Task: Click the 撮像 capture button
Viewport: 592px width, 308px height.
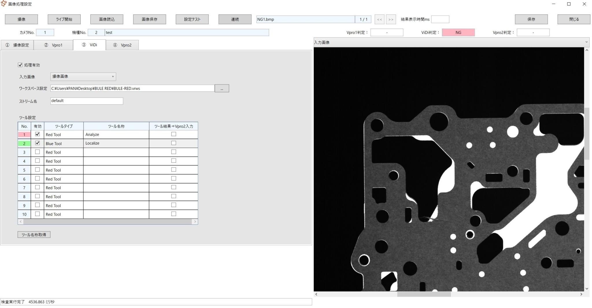Action: [x=21, y=19]
